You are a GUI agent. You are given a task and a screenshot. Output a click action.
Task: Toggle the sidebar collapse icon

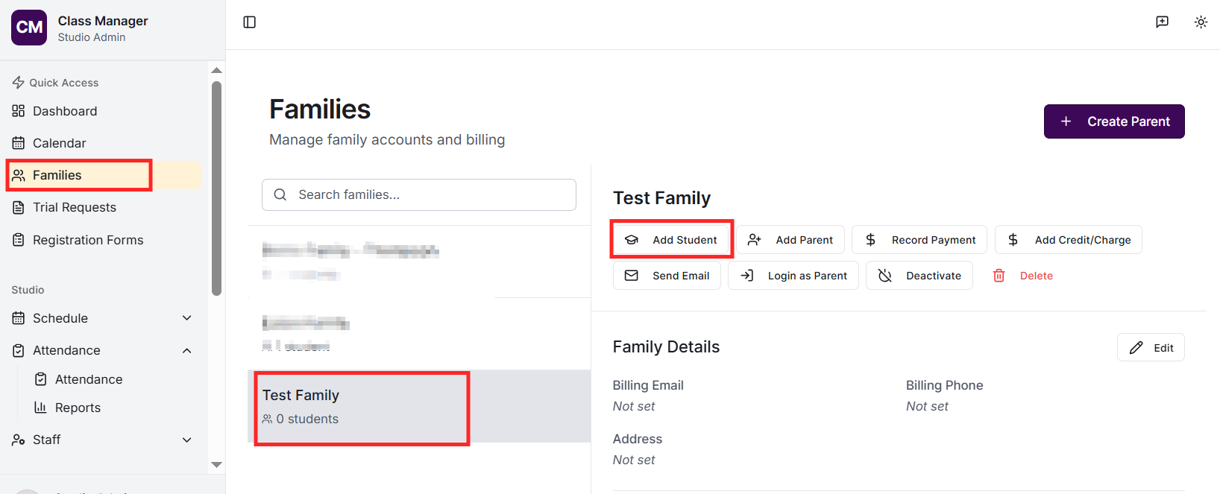250,22
